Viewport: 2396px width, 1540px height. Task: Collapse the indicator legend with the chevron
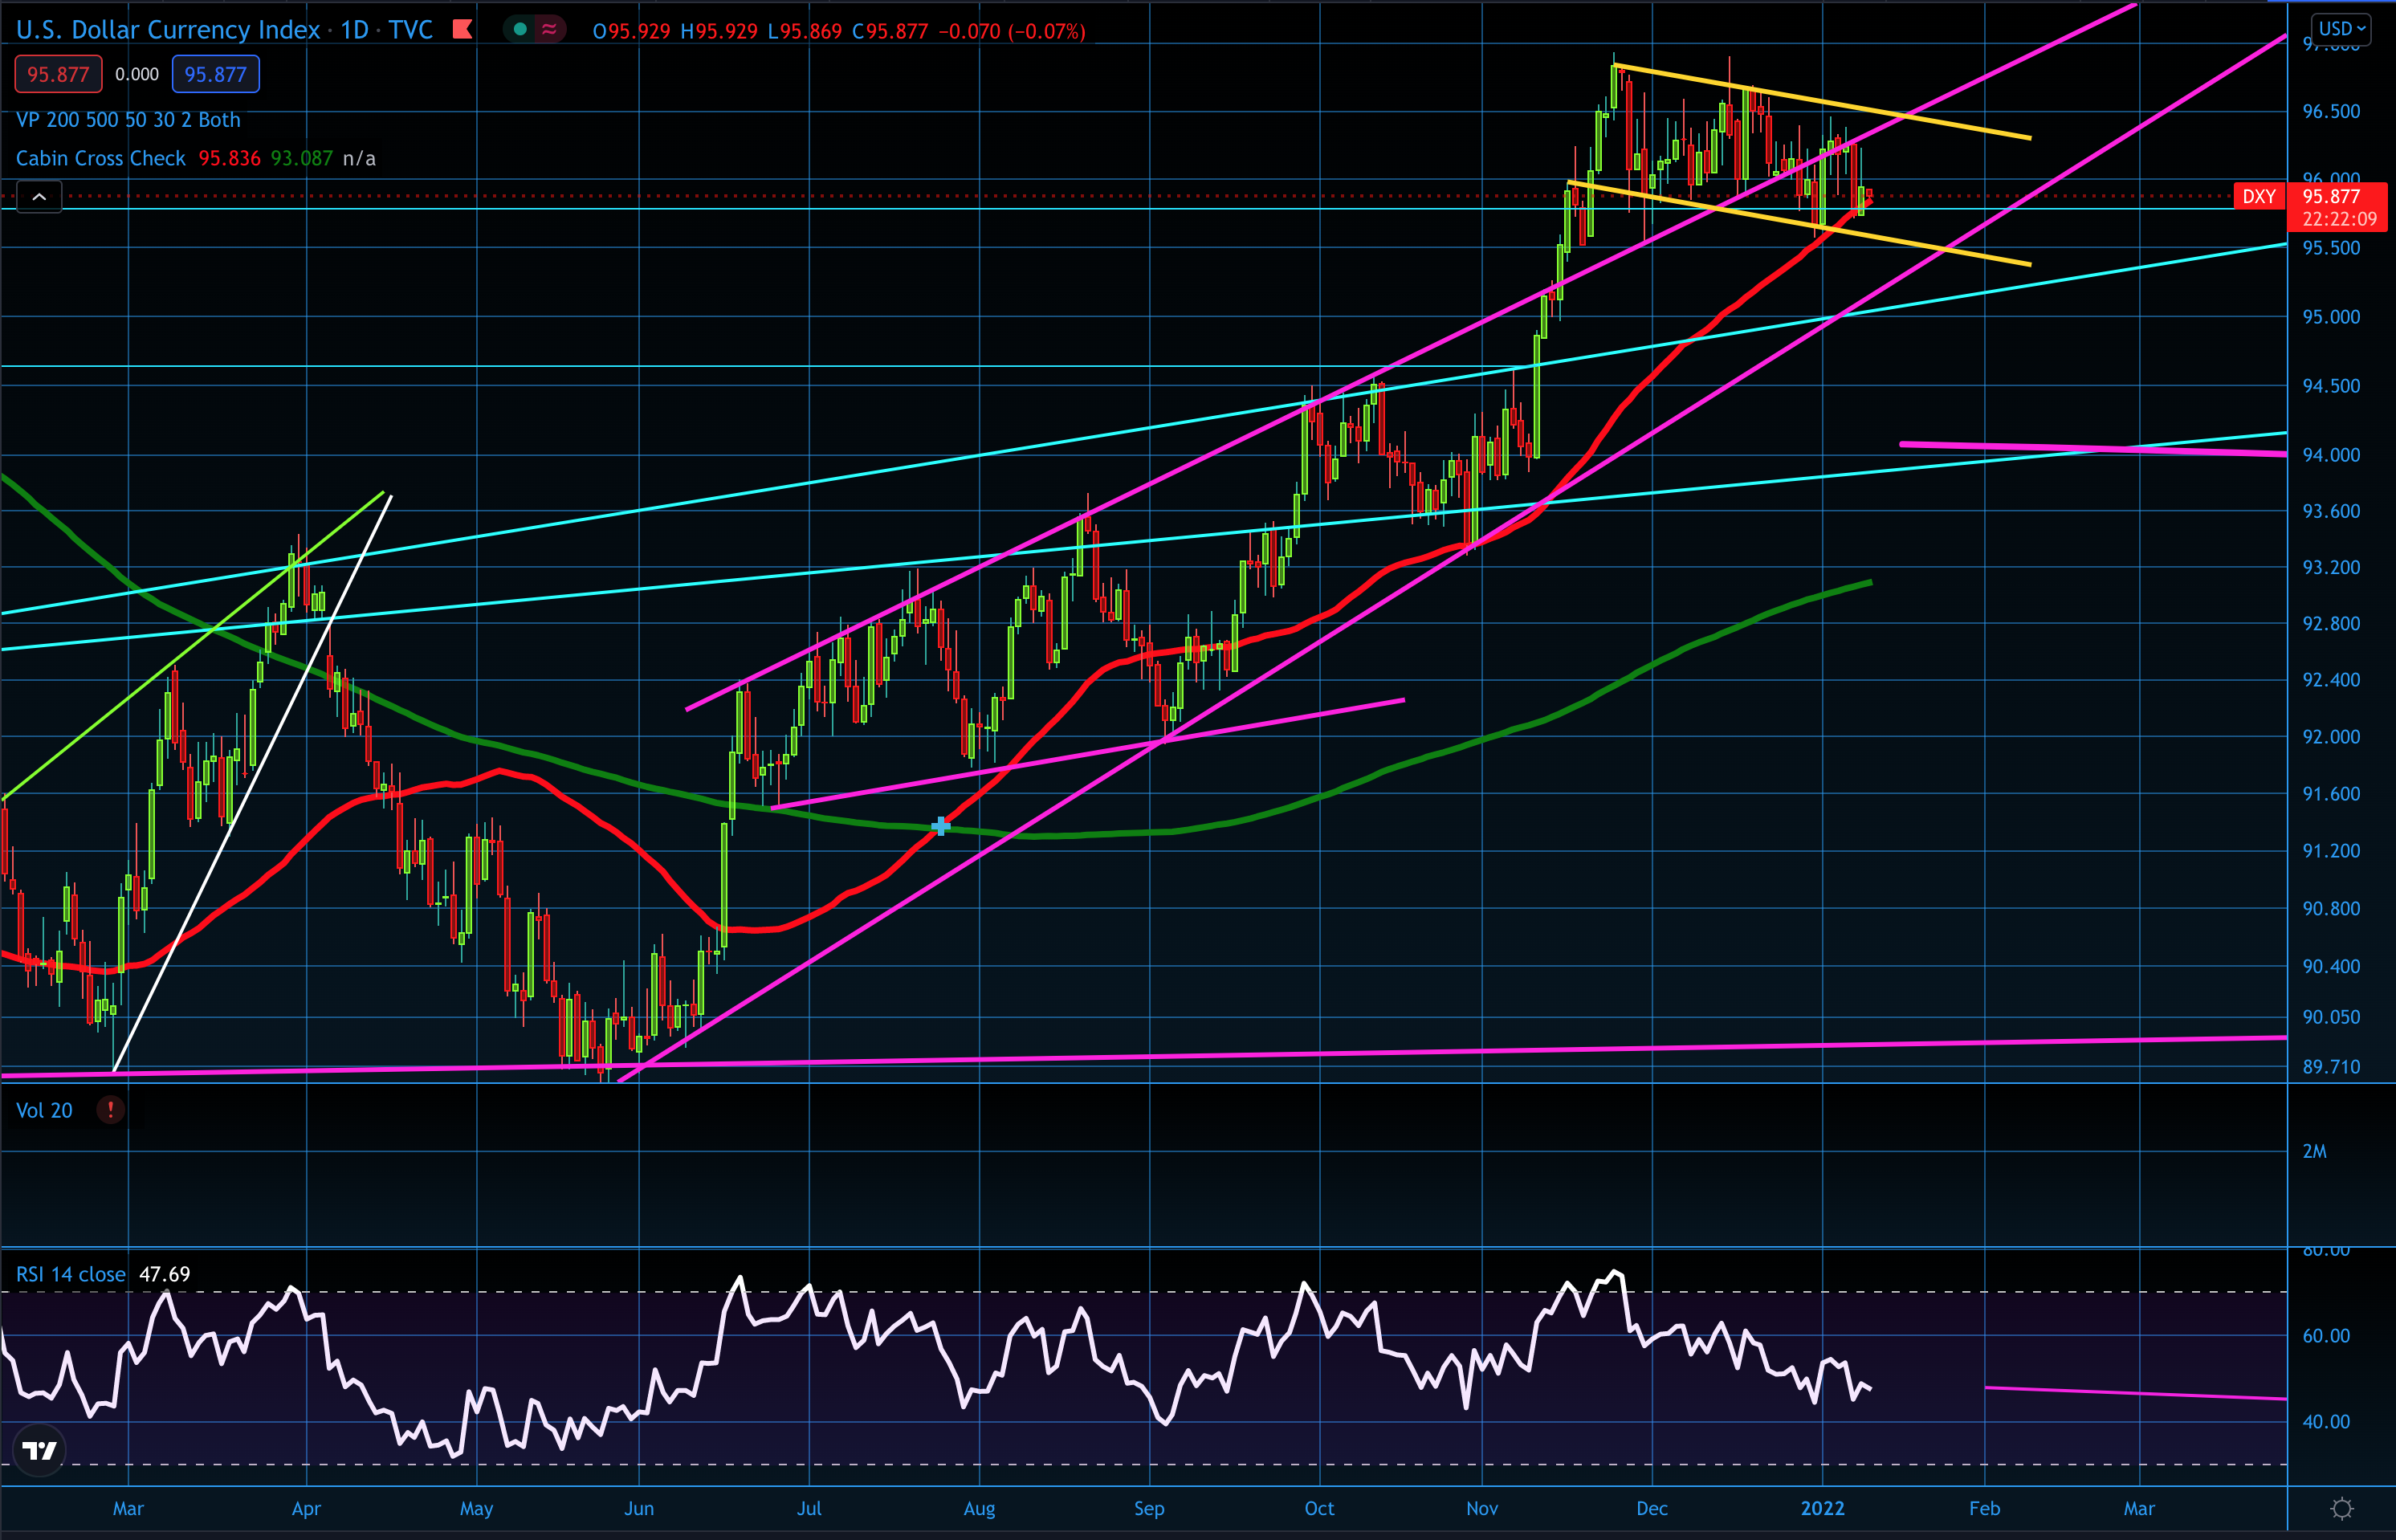click(x=39, y=197)
